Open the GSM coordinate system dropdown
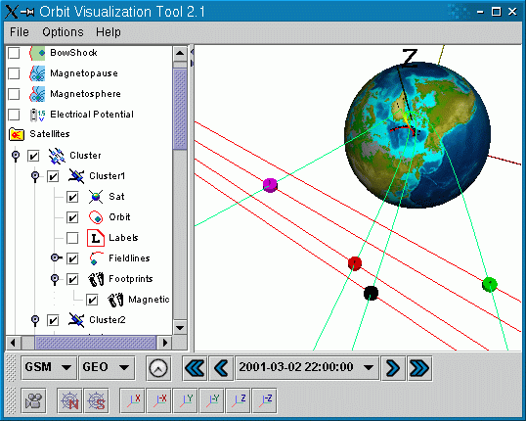The width and height of the screenshot is (526, 421). click(x=49, y=367)
